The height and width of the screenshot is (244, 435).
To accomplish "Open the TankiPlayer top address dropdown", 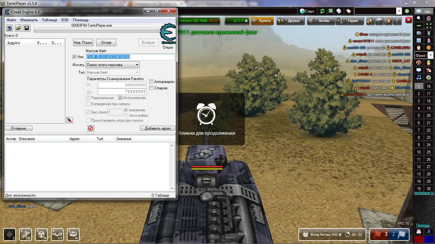I will click(399, 11).
